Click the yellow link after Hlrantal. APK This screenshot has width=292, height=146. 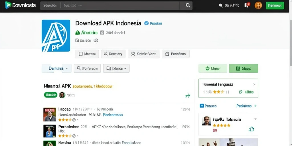92,86
